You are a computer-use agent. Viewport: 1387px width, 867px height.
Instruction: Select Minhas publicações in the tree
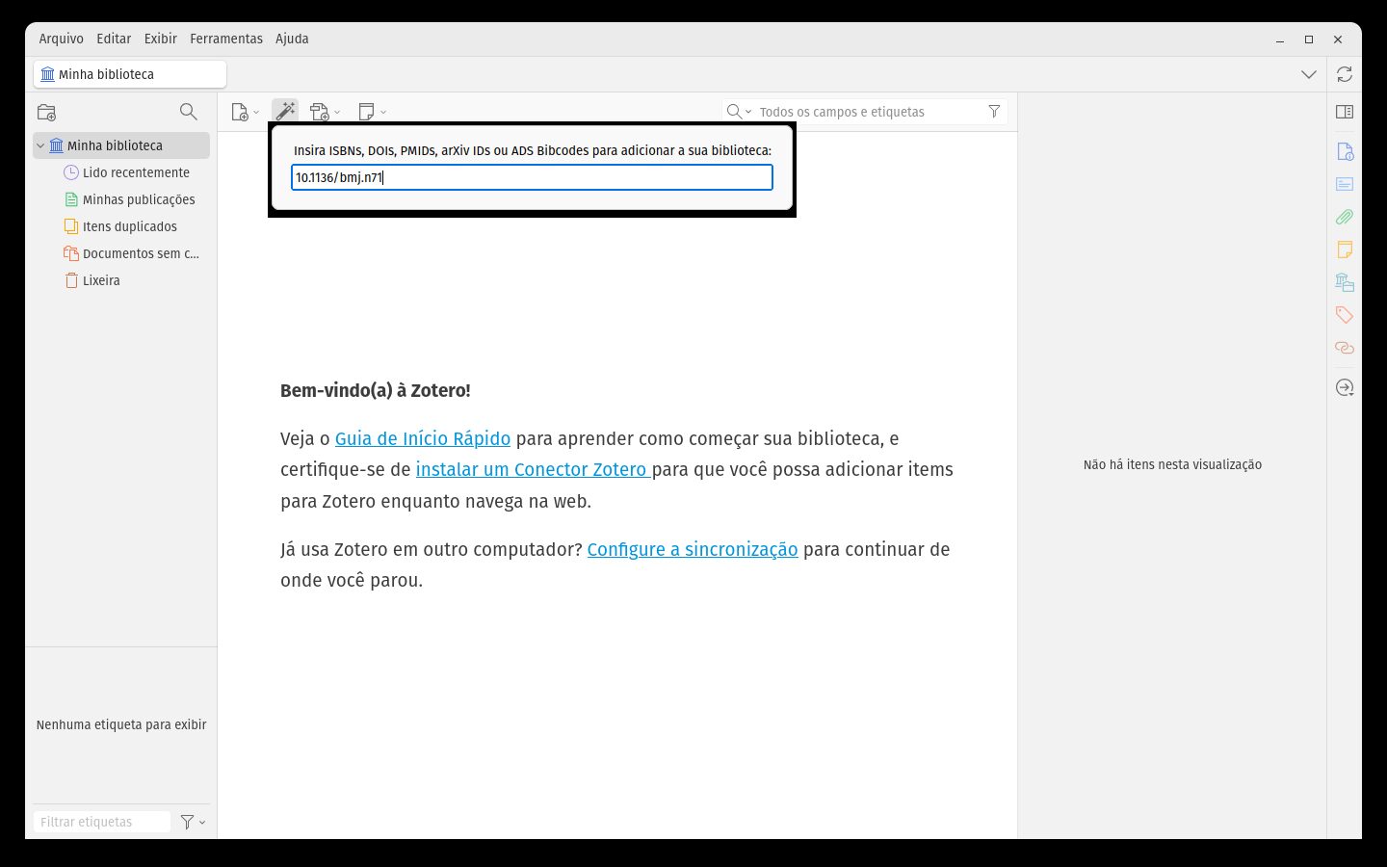[139, 199]
